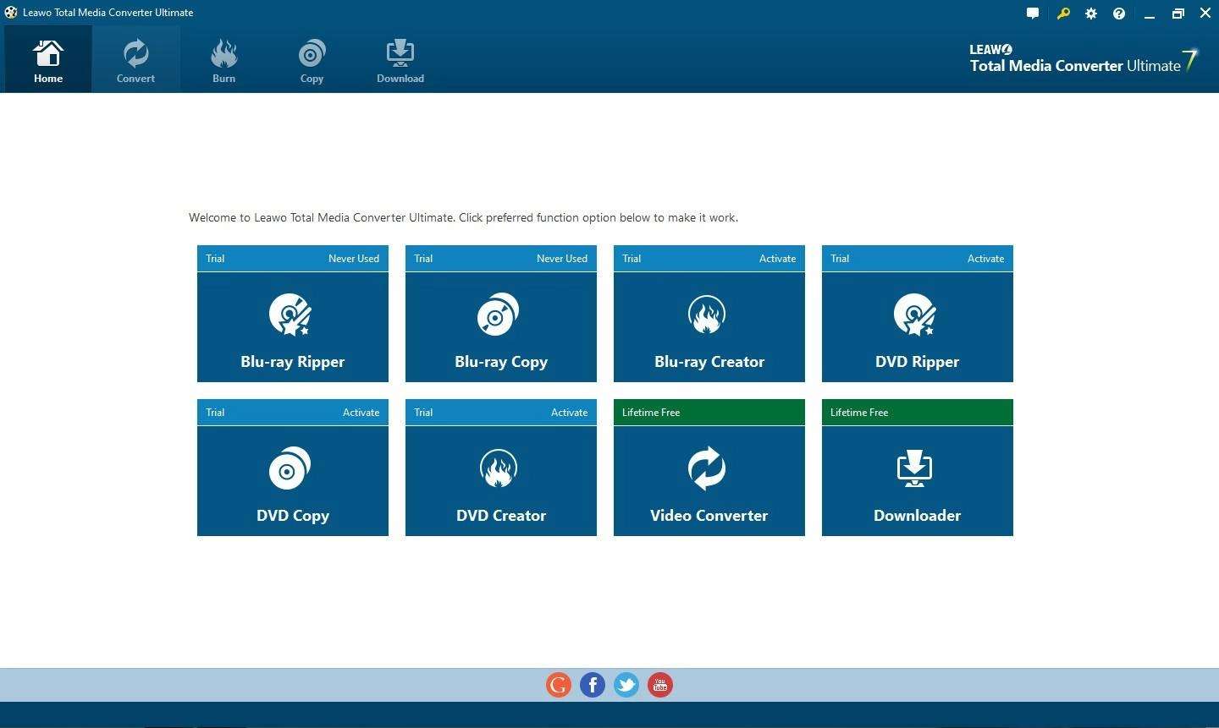Click Activate on the DVD Creator tile
Screen dimensions: 1219x728
click(569, 413)
